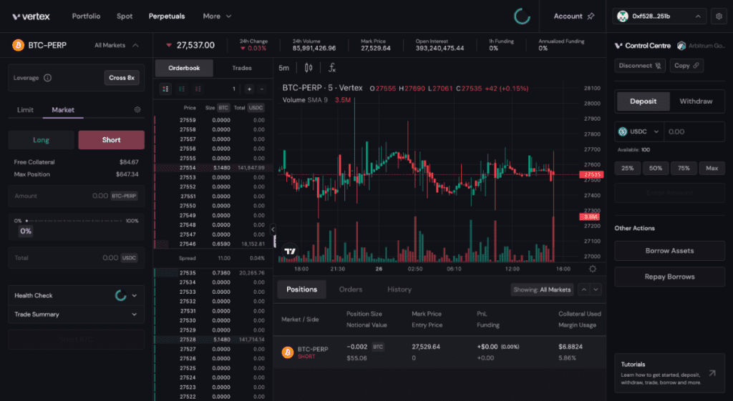Open the candlestick chart type icon
The image size is (733, 401).
coord(309,68)
